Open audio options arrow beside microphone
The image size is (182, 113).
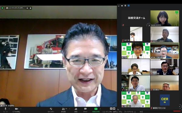[9, 109]
